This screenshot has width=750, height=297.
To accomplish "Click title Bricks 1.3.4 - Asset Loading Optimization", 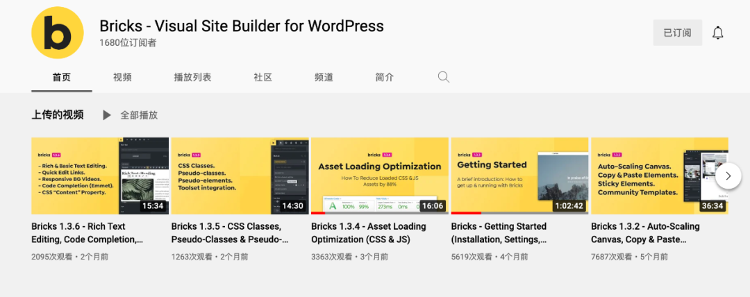I will point(368,232).
